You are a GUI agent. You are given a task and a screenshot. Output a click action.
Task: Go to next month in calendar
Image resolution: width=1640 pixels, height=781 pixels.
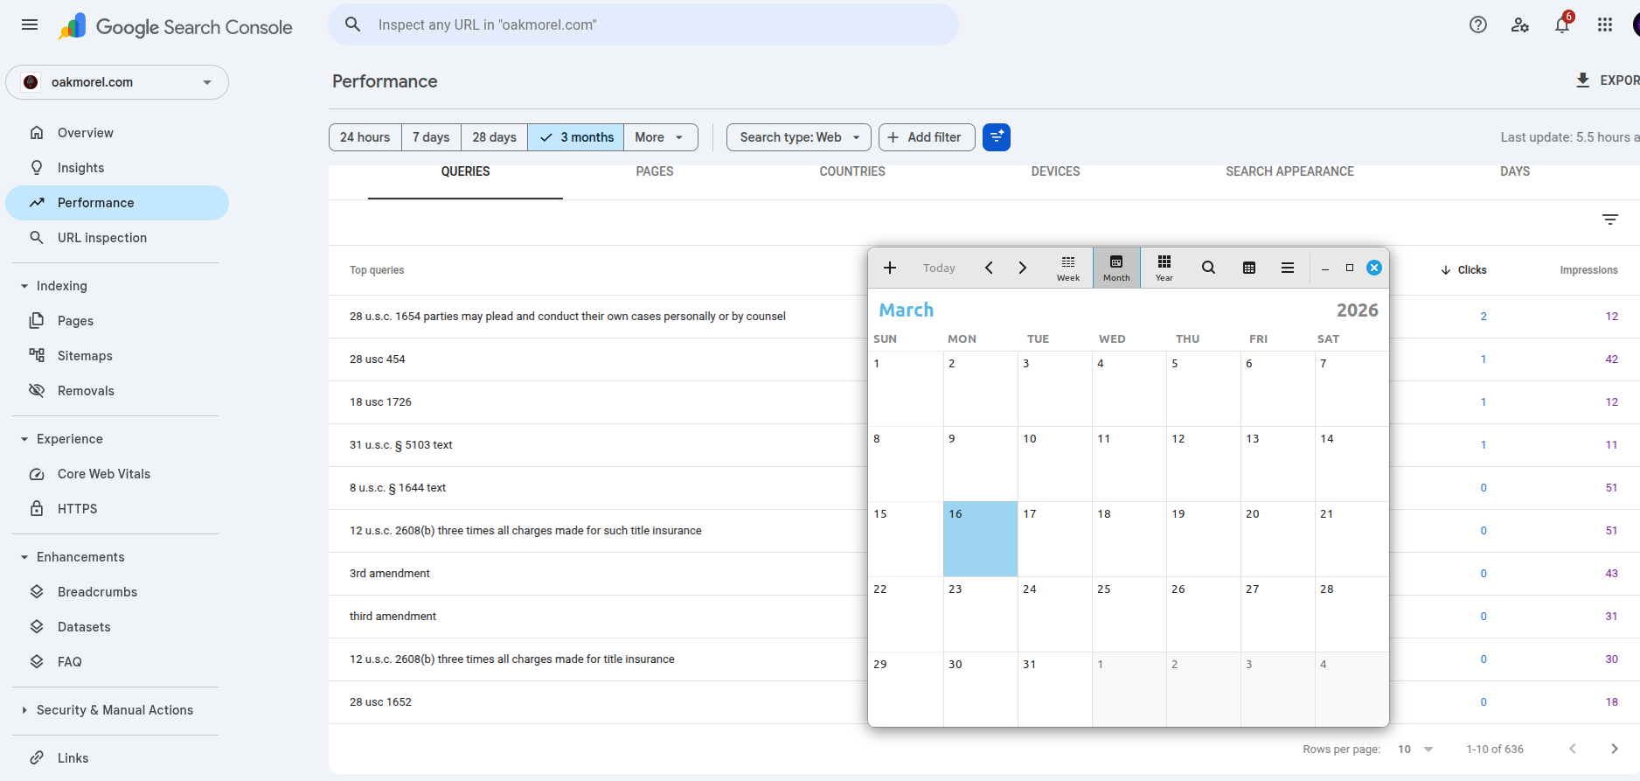pyautogui.click(x=1022, y=268)
